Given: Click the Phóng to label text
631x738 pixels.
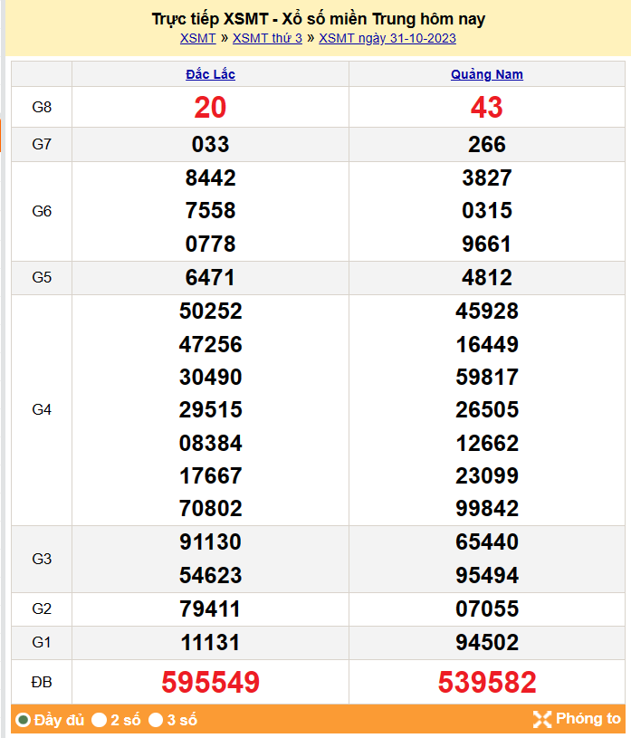Looking at the screenshot, I should point(588,719).
